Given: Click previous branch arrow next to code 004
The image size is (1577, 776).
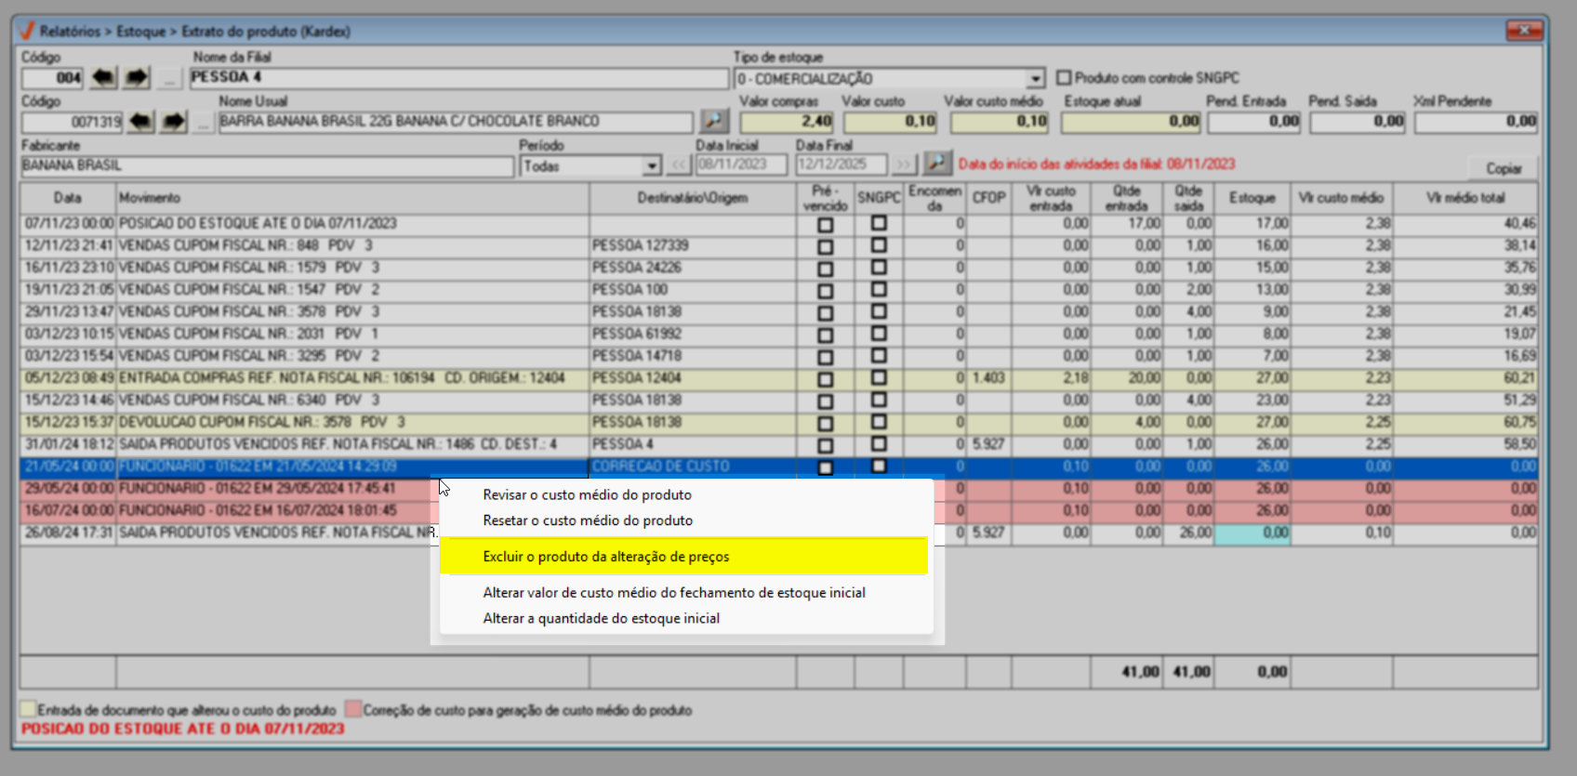Looking at the screenshot, I should 103,78.
